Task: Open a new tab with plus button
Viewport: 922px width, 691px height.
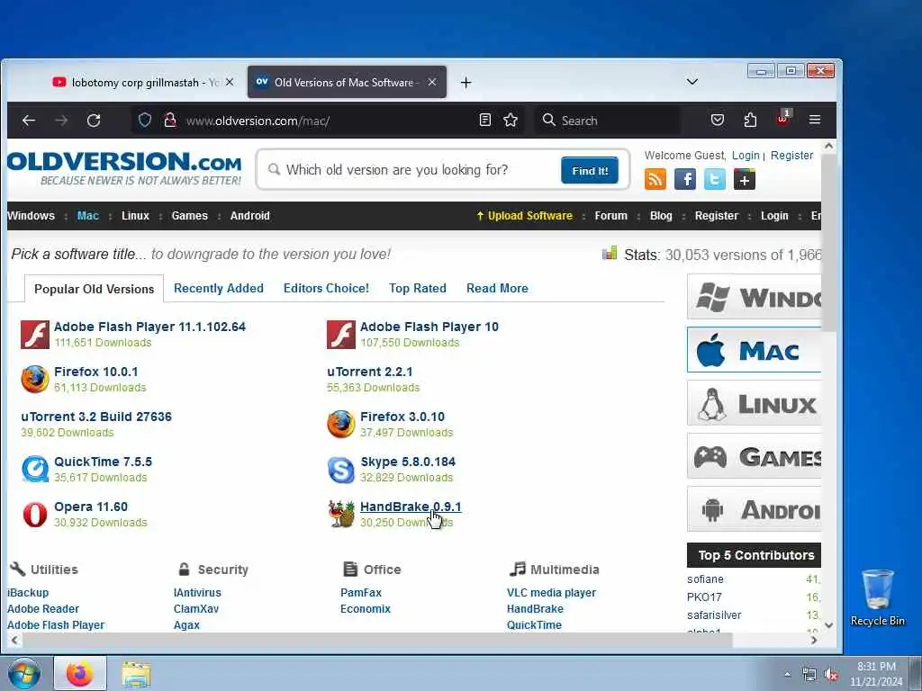Action: (x=466, y=83)
